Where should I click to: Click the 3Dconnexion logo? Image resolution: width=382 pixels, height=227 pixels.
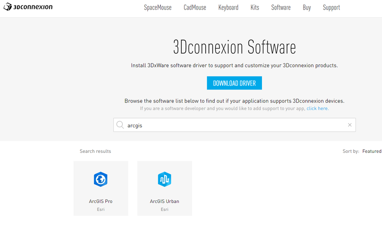point(28,7)
